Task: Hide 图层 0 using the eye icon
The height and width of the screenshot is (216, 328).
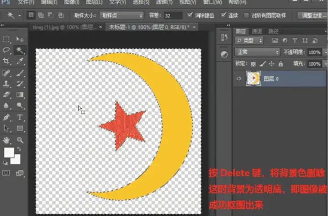Action: coord(239,79)
